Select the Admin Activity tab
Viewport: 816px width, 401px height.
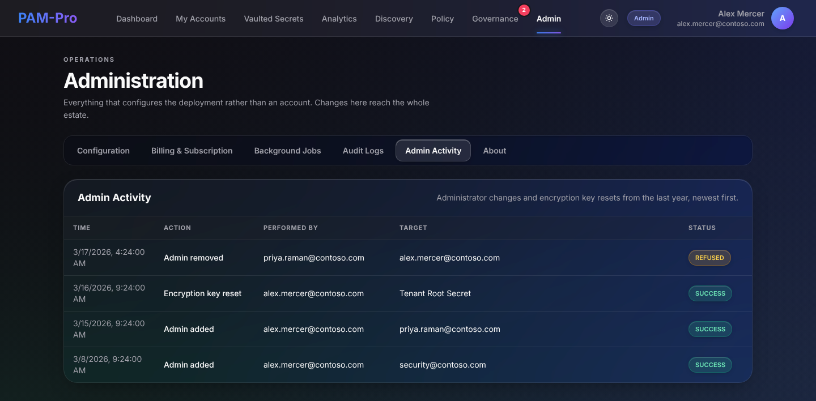click(433, 151)
